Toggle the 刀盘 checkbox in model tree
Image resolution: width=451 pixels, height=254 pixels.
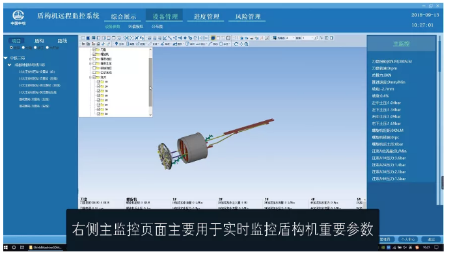(x=94, y=49)
